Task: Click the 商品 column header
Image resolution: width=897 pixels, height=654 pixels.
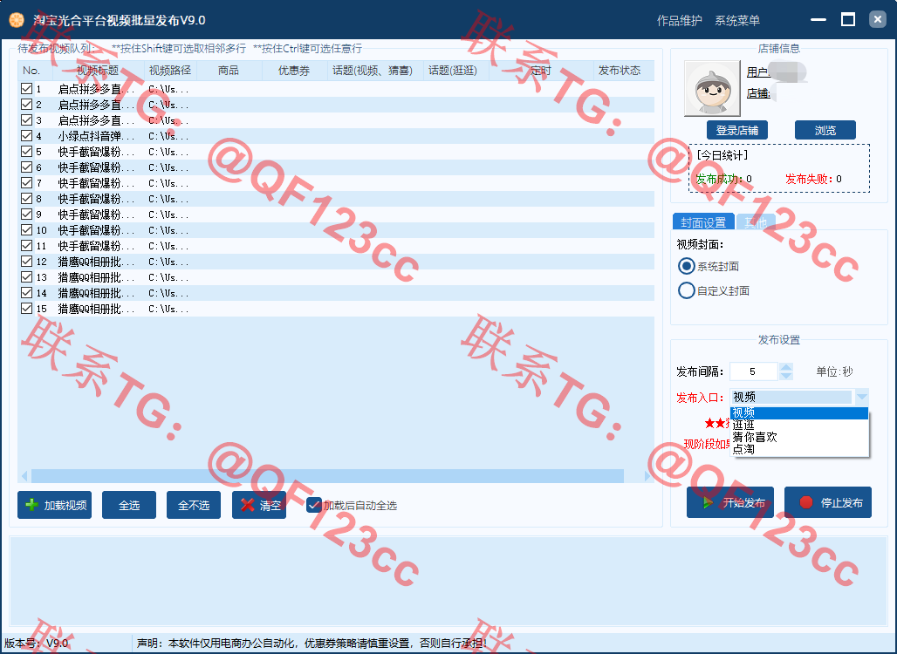Action: tap(229, 71)
